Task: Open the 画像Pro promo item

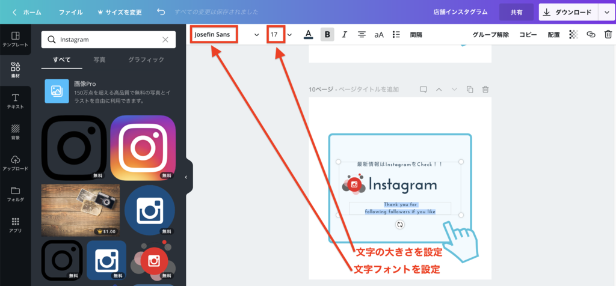Action: [108, 91]
